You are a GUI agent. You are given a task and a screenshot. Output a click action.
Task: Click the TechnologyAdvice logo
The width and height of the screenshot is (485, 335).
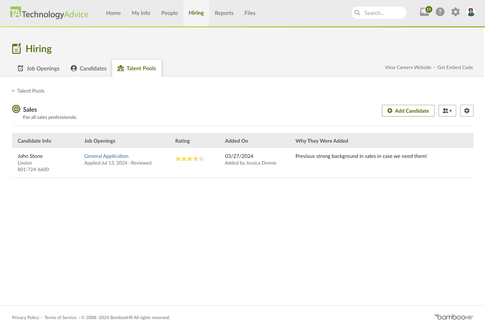coord(49,13)
